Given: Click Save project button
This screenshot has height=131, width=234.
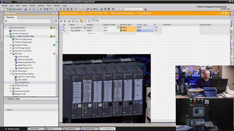Looking at the screenshot, I should click(x=15, y=9).
